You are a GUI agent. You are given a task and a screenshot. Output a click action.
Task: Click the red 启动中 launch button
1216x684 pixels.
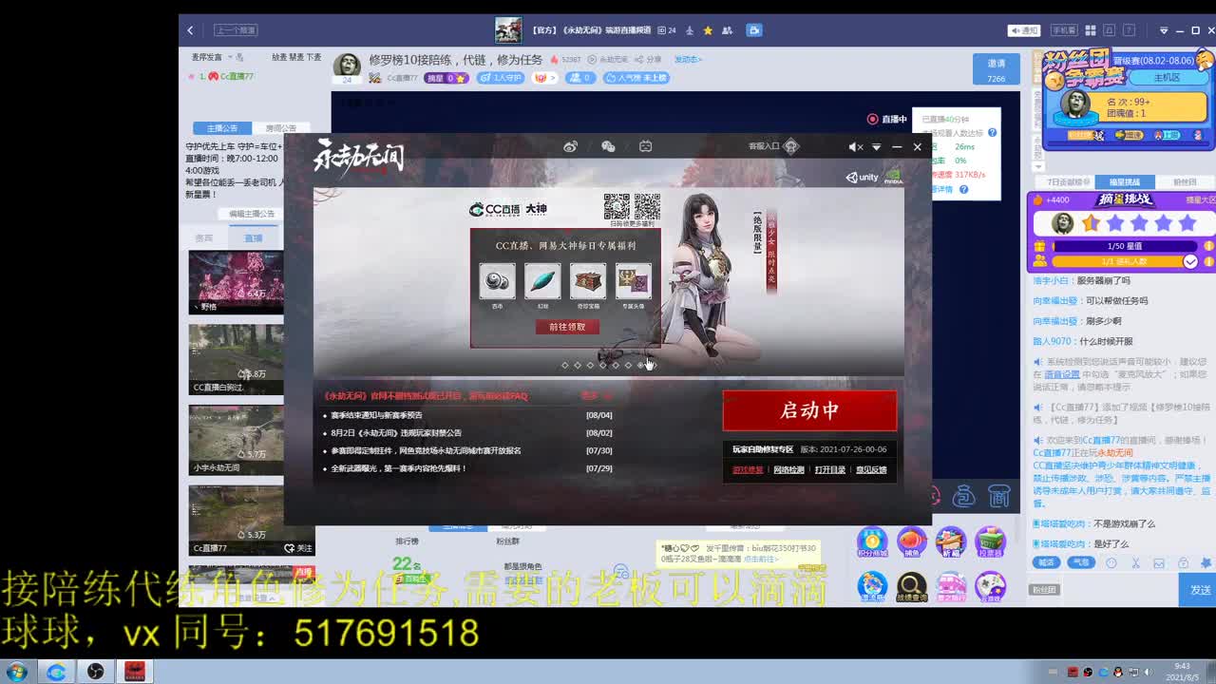point(809,410)
